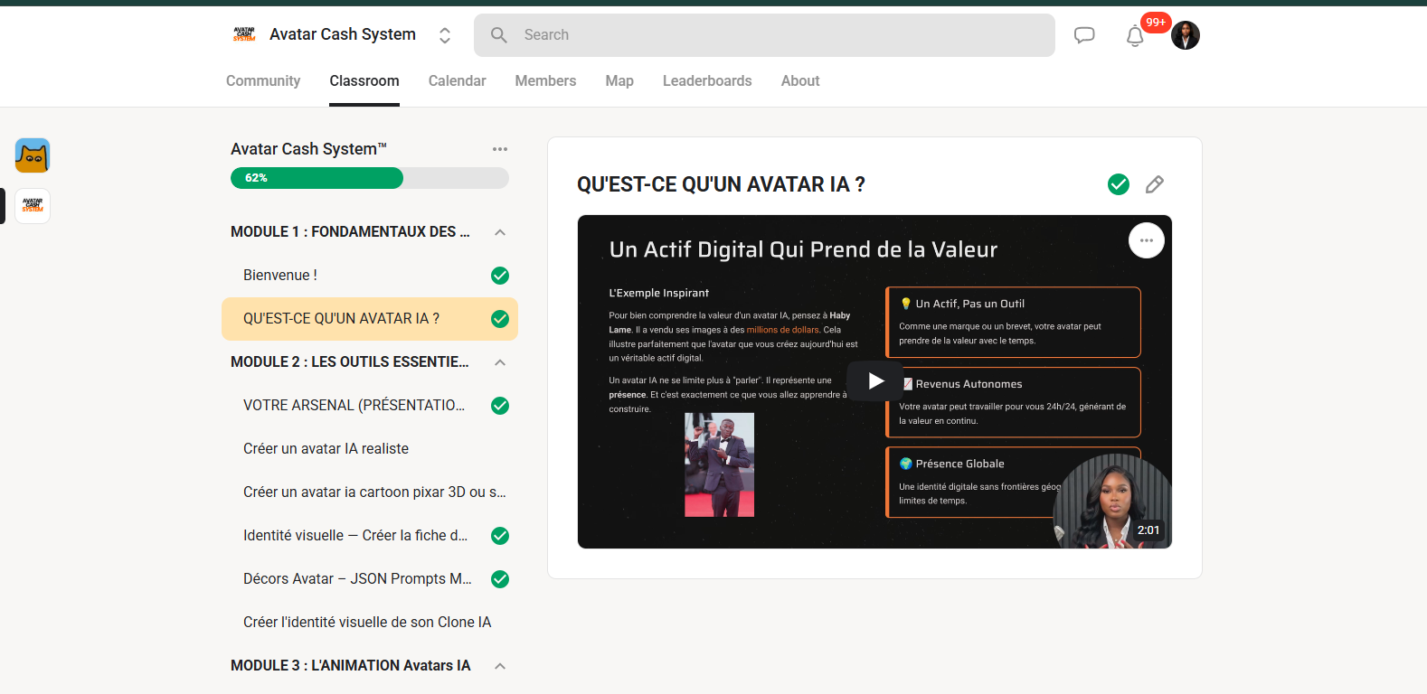Select the Classroom tab
This screenshot has width=1427, height=694.
pos(364,80)
